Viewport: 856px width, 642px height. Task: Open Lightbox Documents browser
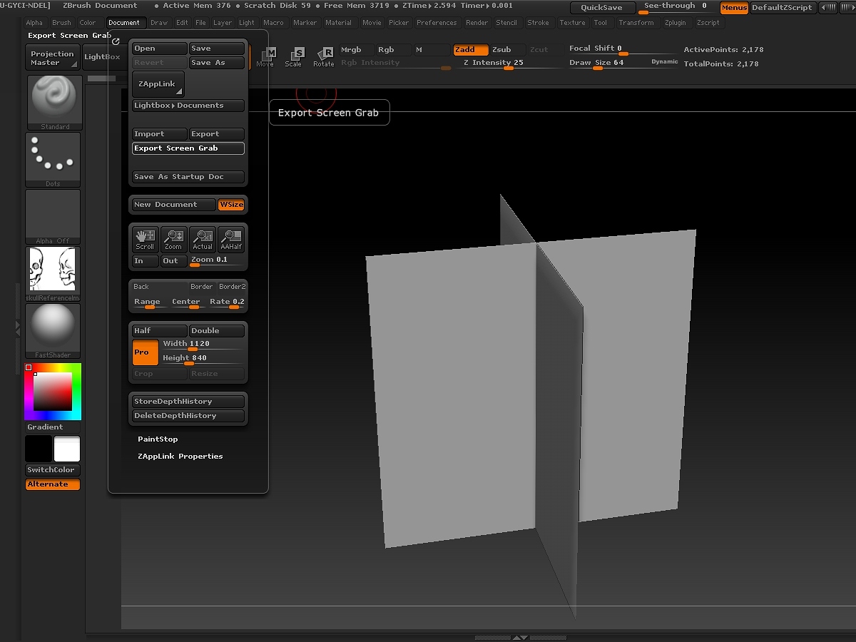coord(188,106)
